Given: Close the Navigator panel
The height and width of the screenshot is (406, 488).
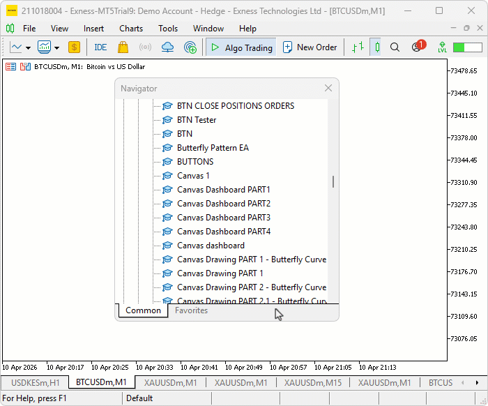Looking at the screenshot, I should (328, 88).
